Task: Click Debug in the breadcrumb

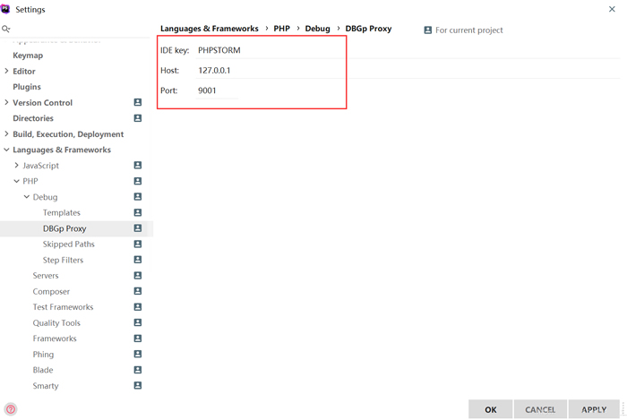Action: click(x=317, y=29)
